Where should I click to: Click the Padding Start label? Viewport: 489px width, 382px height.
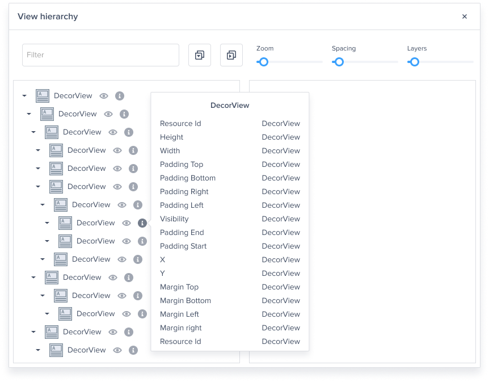pos(183,246)
